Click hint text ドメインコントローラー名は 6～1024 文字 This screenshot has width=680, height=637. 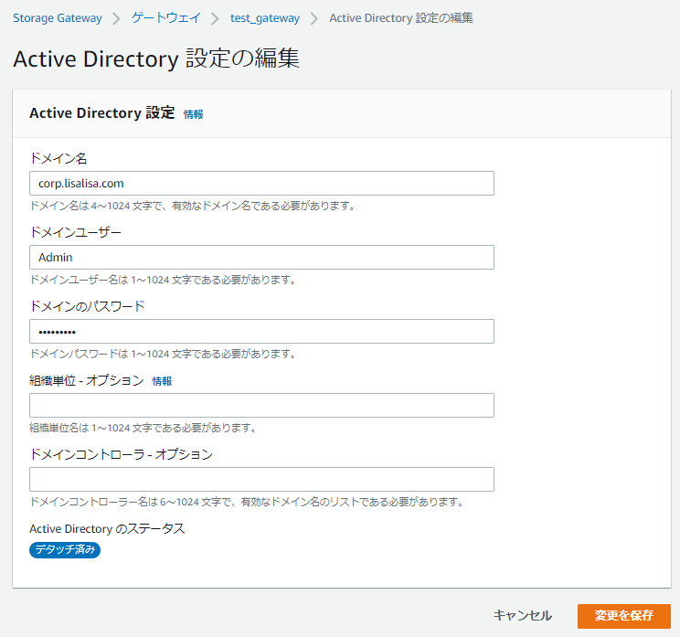coord(247,502)
